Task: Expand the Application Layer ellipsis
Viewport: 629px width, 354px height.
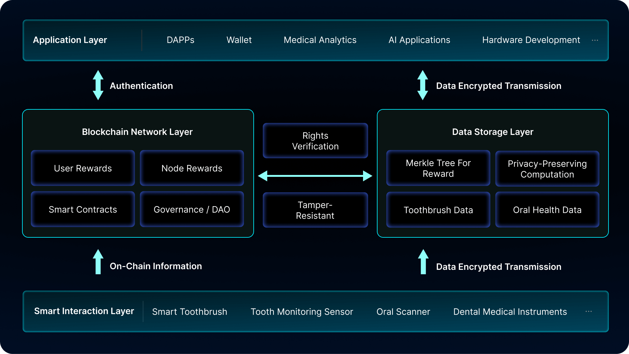Action: tap(595, 40)
